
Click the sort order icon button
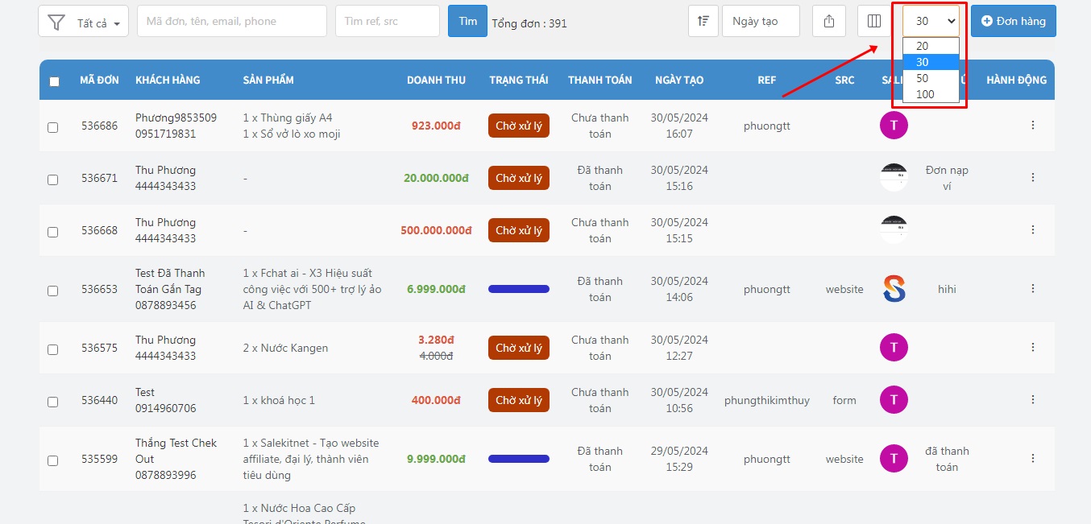point(703,21)
